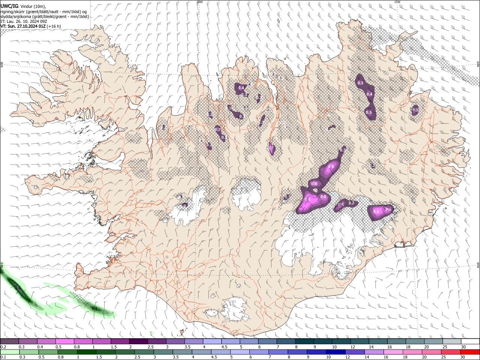Select the 8 dark teal swatch in upper legend

(x=304, y=342)
